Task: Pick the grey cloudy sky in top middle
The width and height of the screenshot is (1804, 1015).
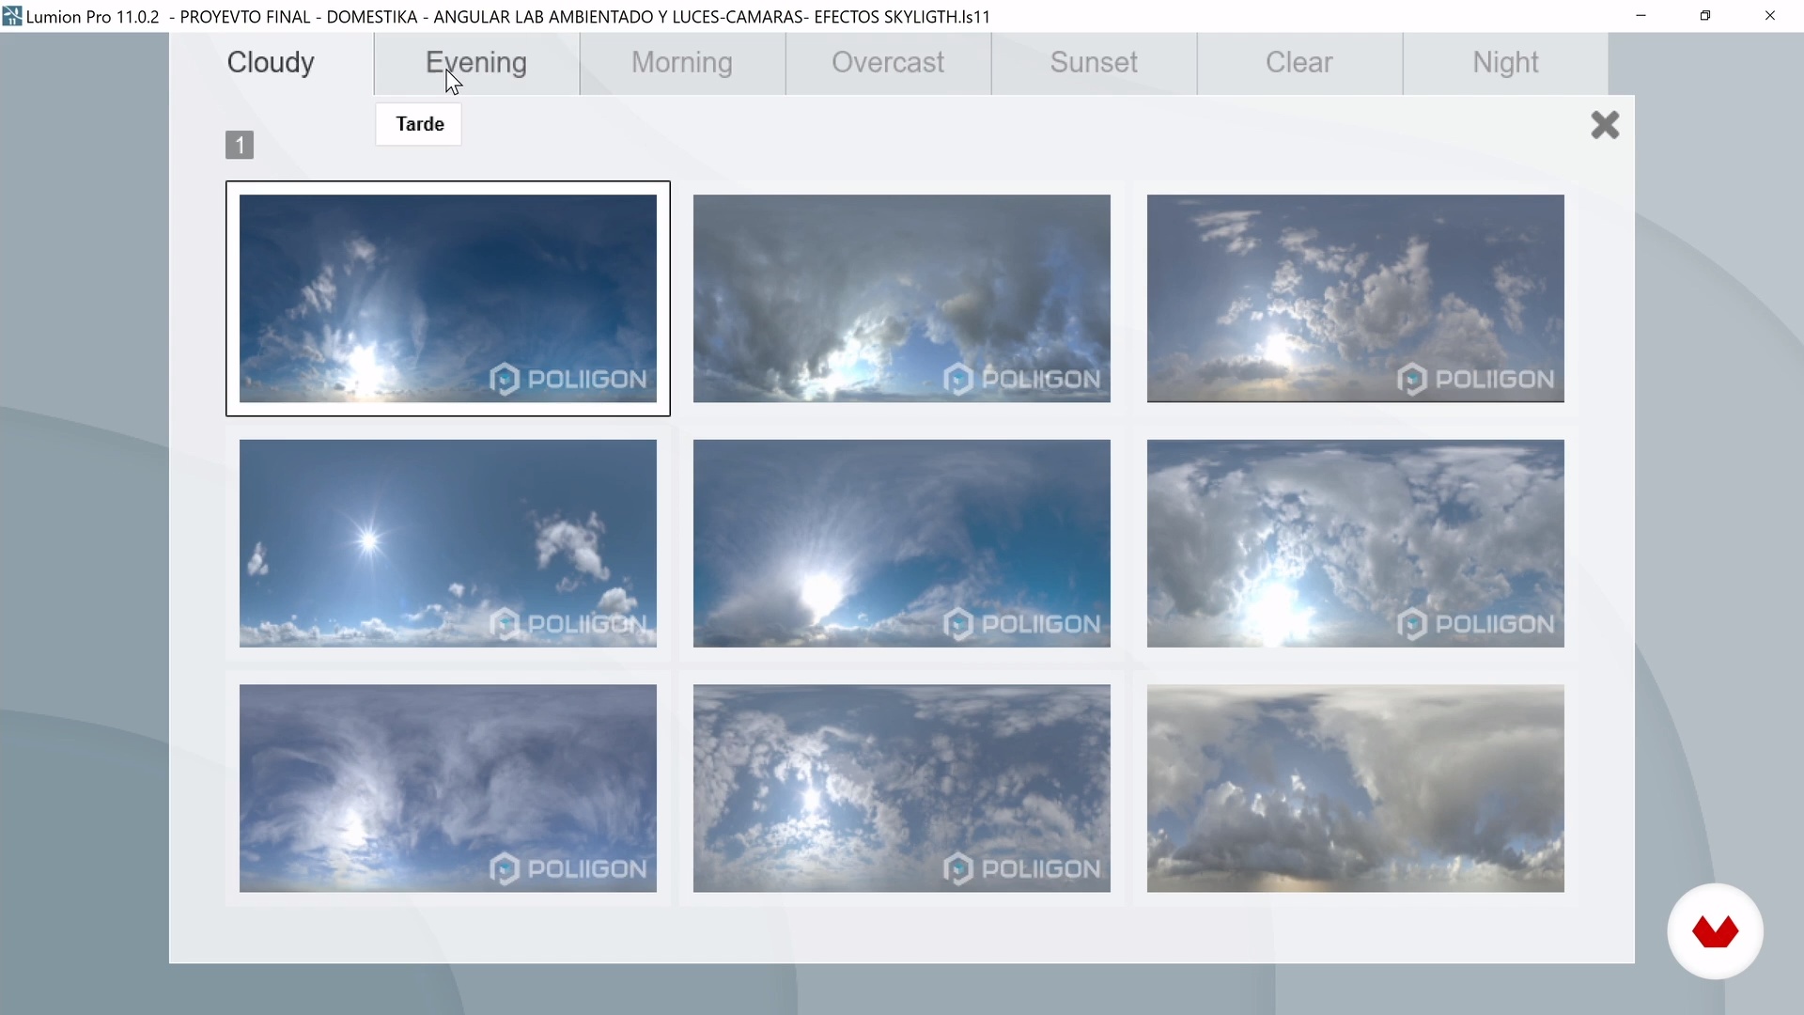Action: click(902, 299)
